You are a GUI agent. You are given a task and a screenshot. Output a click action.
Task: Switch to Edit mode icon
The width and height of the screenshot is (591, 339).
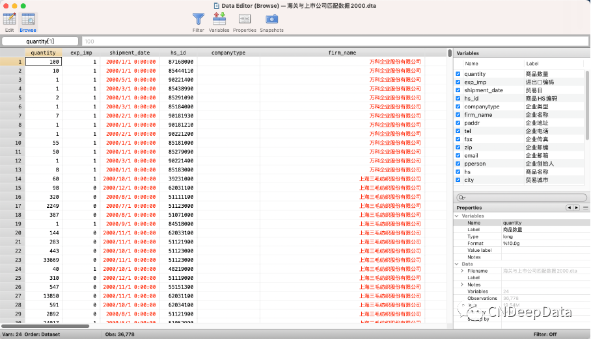(x=9, y=19)
